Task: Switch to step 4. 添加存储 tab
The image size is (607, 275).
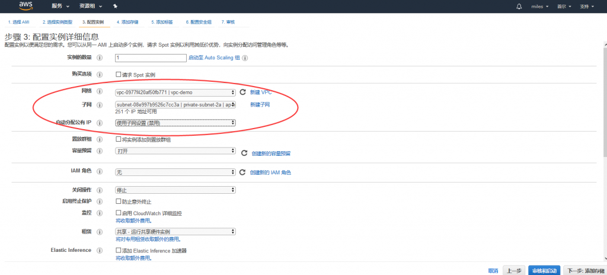Action: (127, 22)
